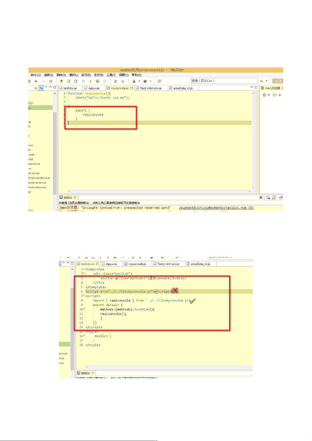Click down arrow of upper editor vertical scrollbar
312x441 pixels.
point(254,187)
